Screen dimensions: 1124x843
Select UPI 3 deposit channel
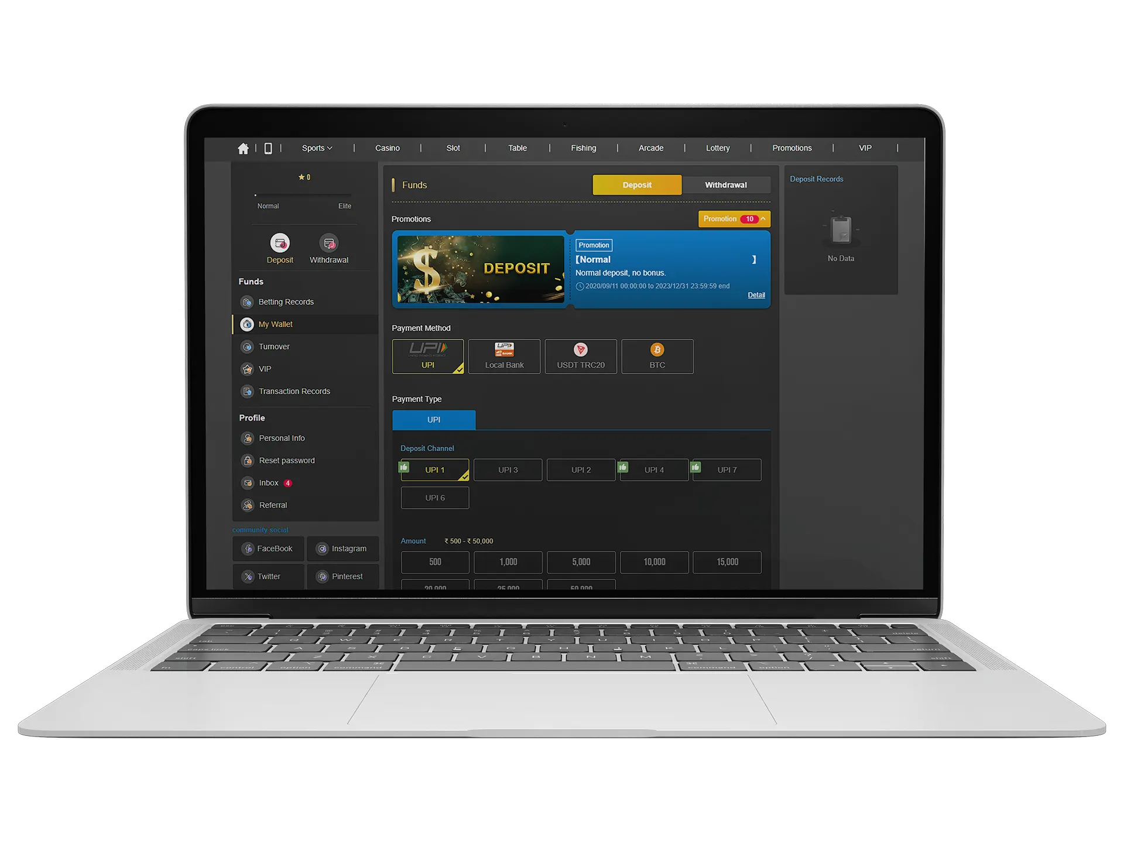[x=507, y=470]
